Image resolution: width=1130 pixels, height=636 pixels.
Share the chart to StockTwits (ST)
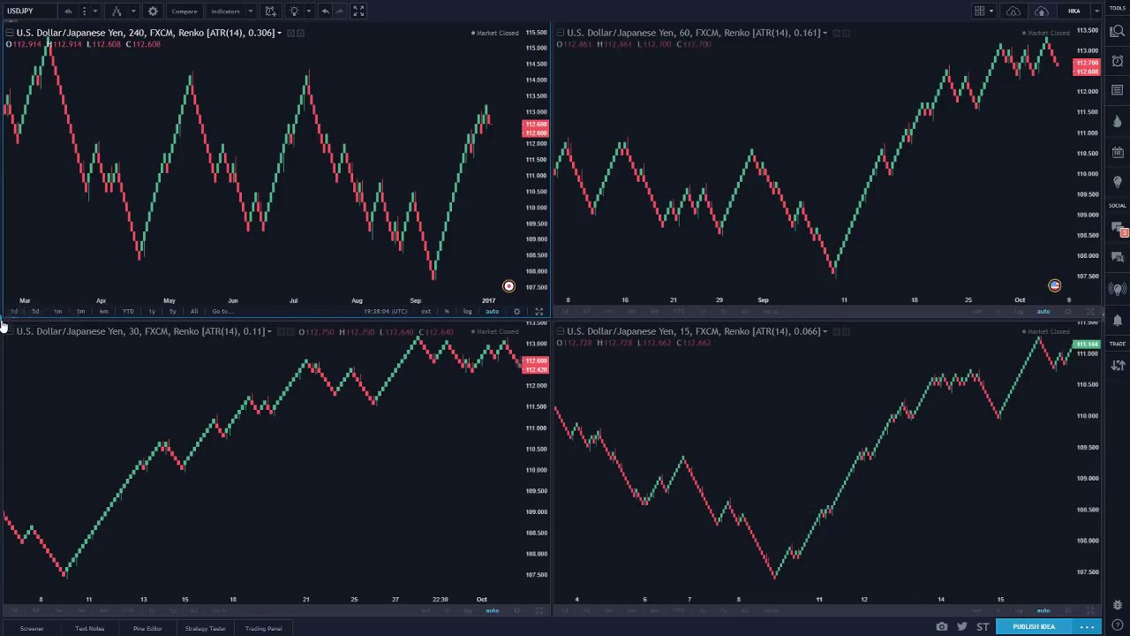(983, 627)
